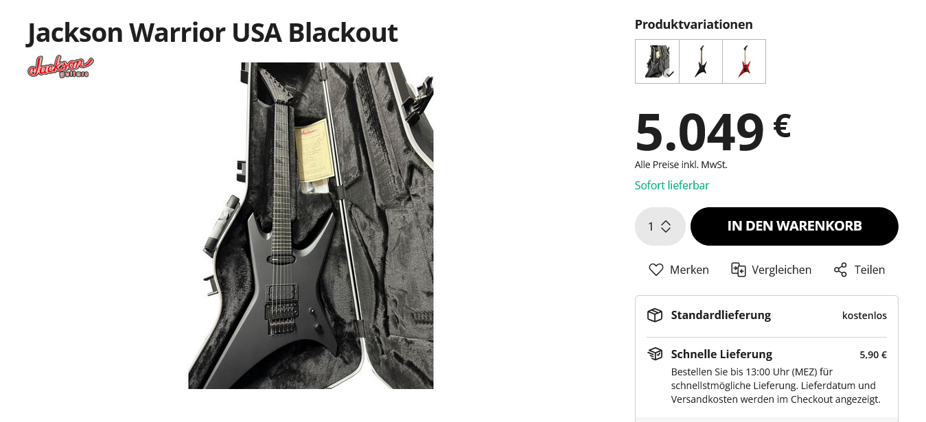Click the Teilen text link

(x=869, y=270)
